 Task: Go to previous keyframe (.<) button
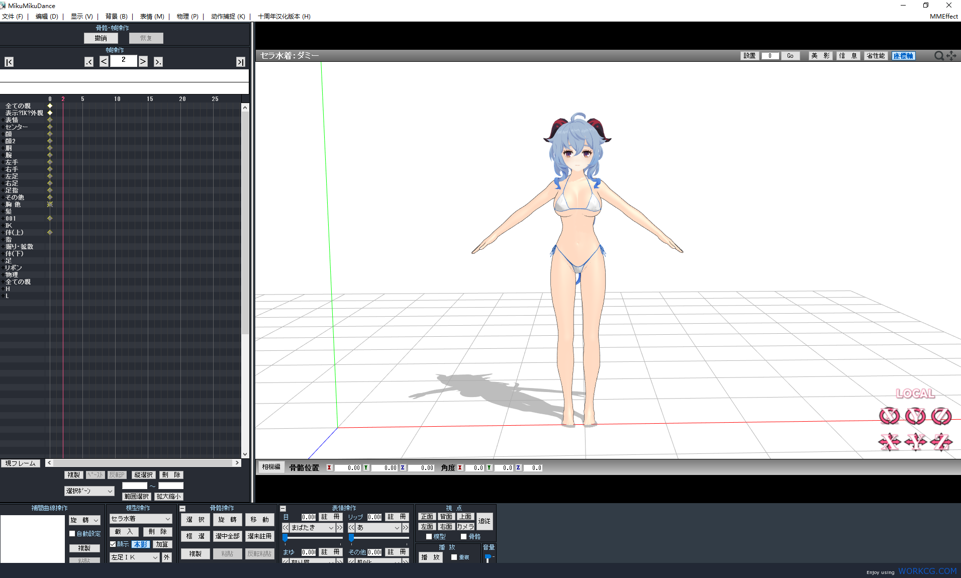(89, 62)
